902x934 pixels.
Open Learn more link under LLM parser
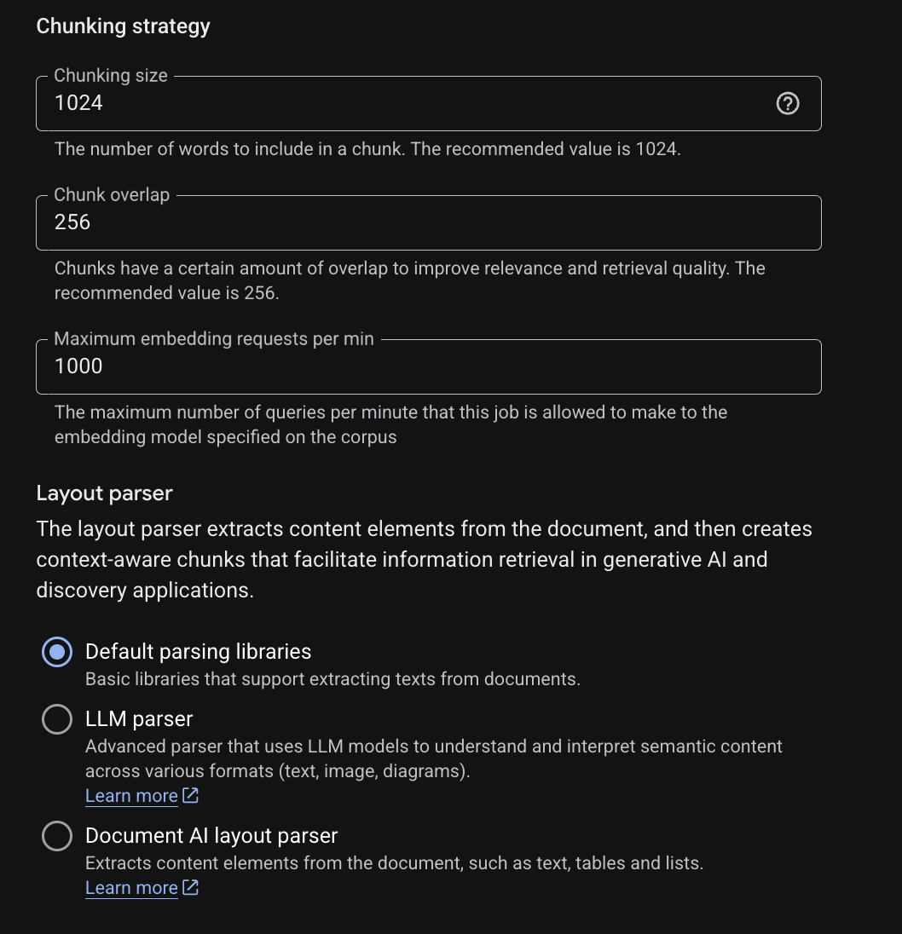pyautogui.click(x=131, y=796)
